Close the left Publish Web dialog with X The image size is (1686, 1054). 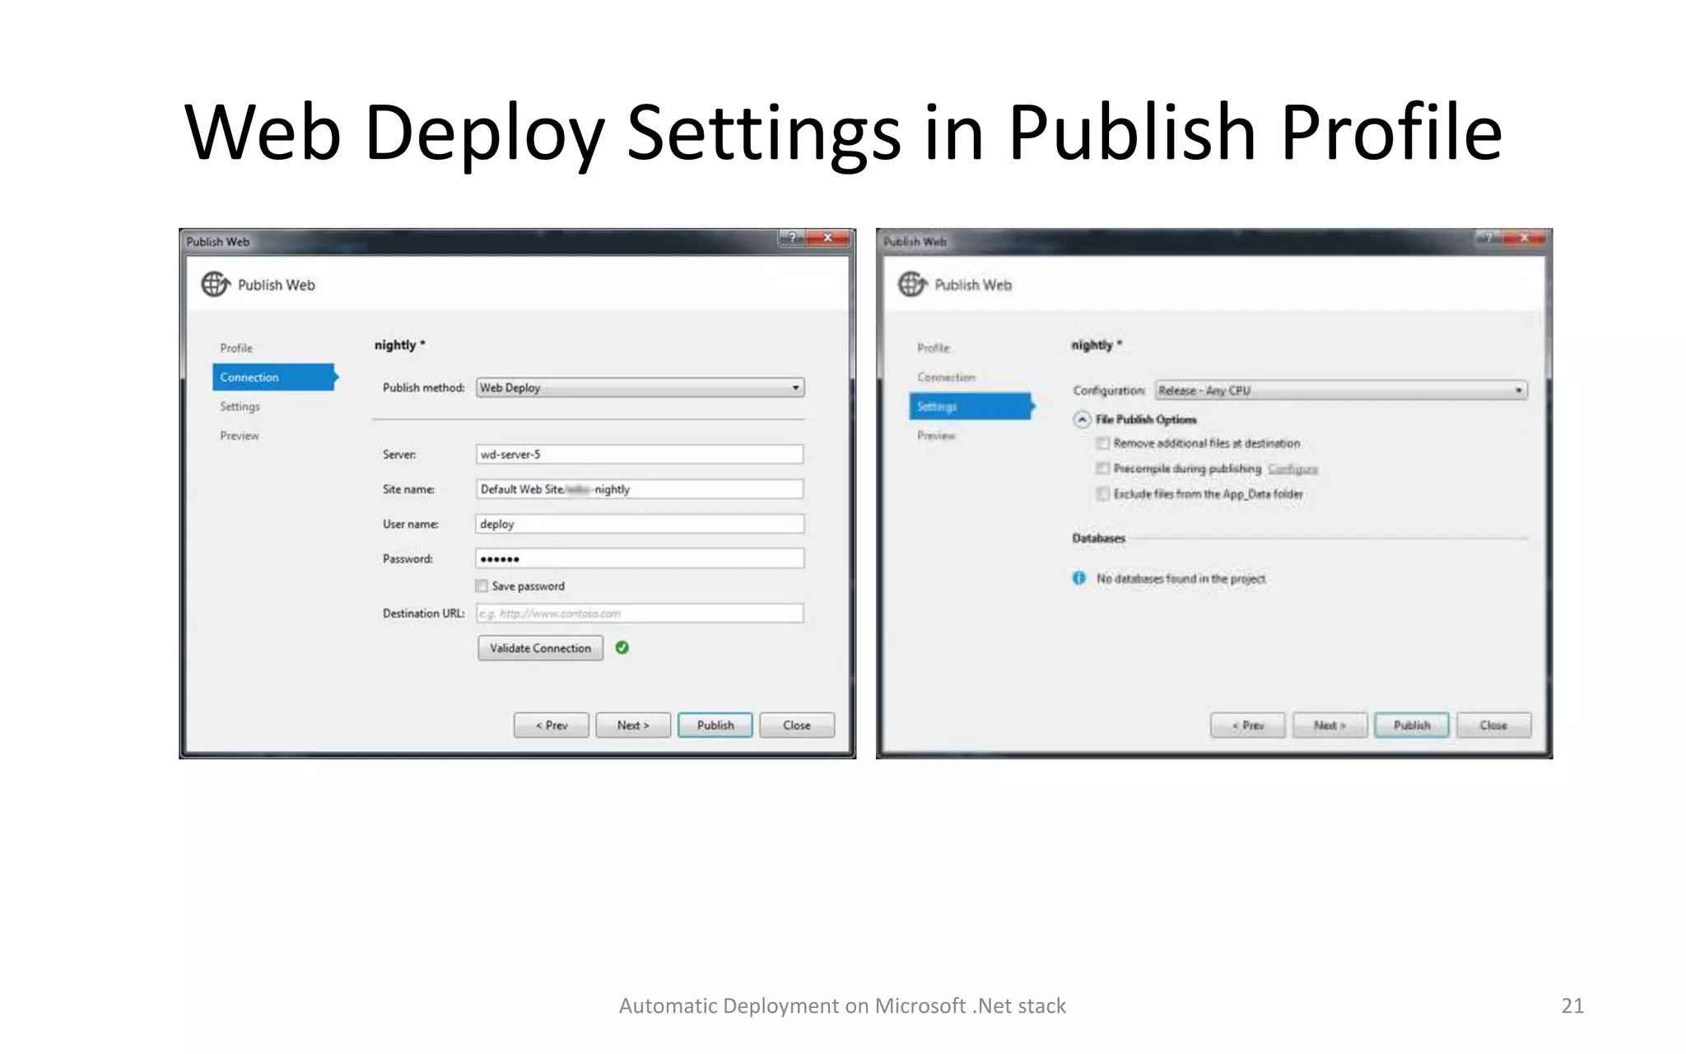(x=827, y=239)
